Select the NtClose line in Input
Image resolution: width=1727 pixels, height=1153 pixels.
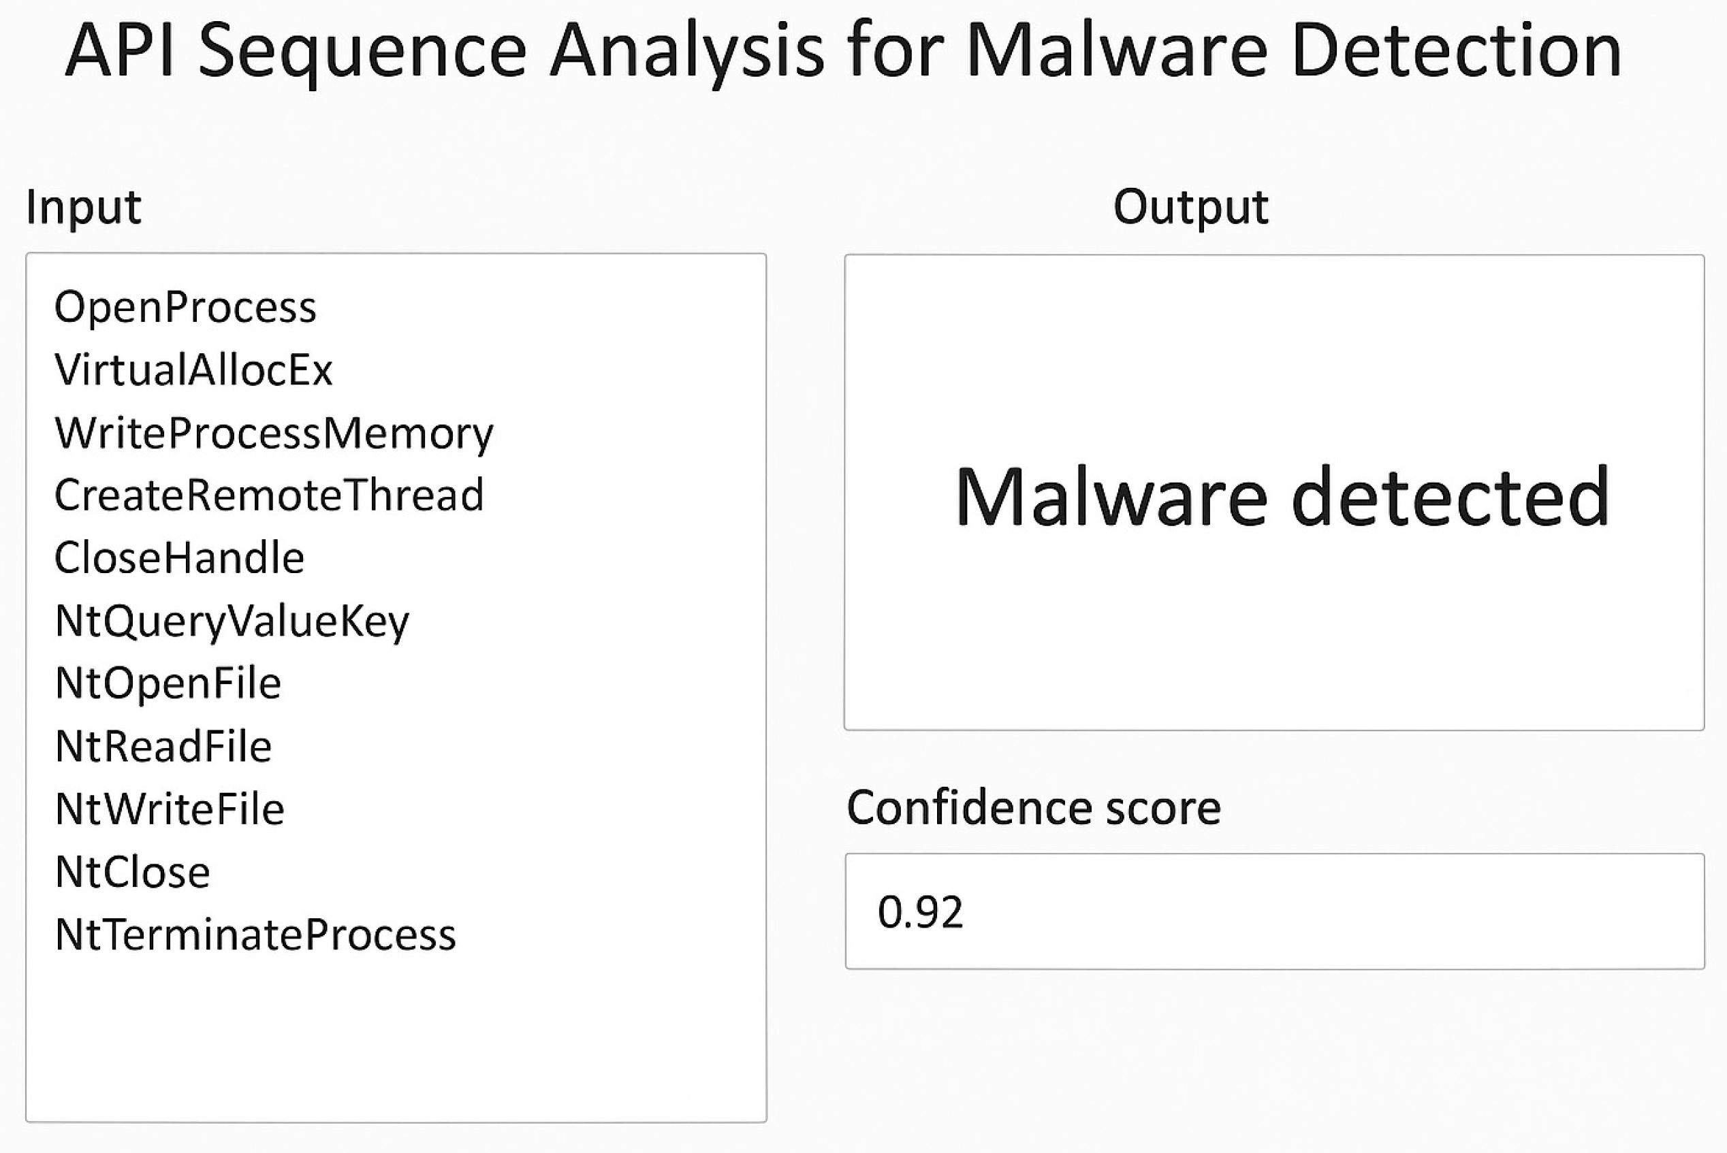133,873
